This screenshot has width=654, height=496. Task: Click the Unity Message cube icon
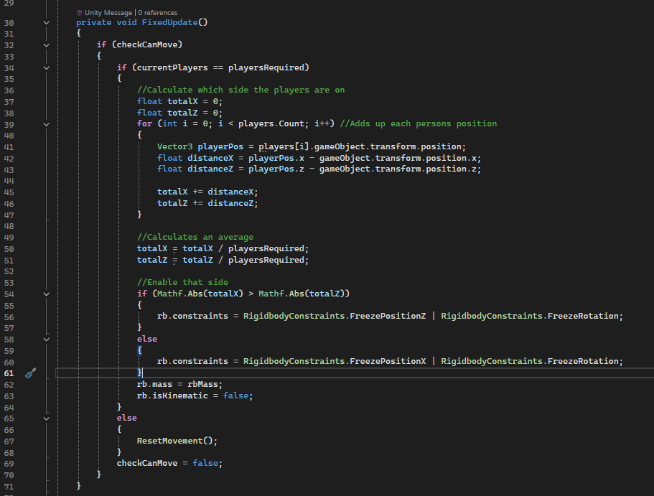point(79,13)
